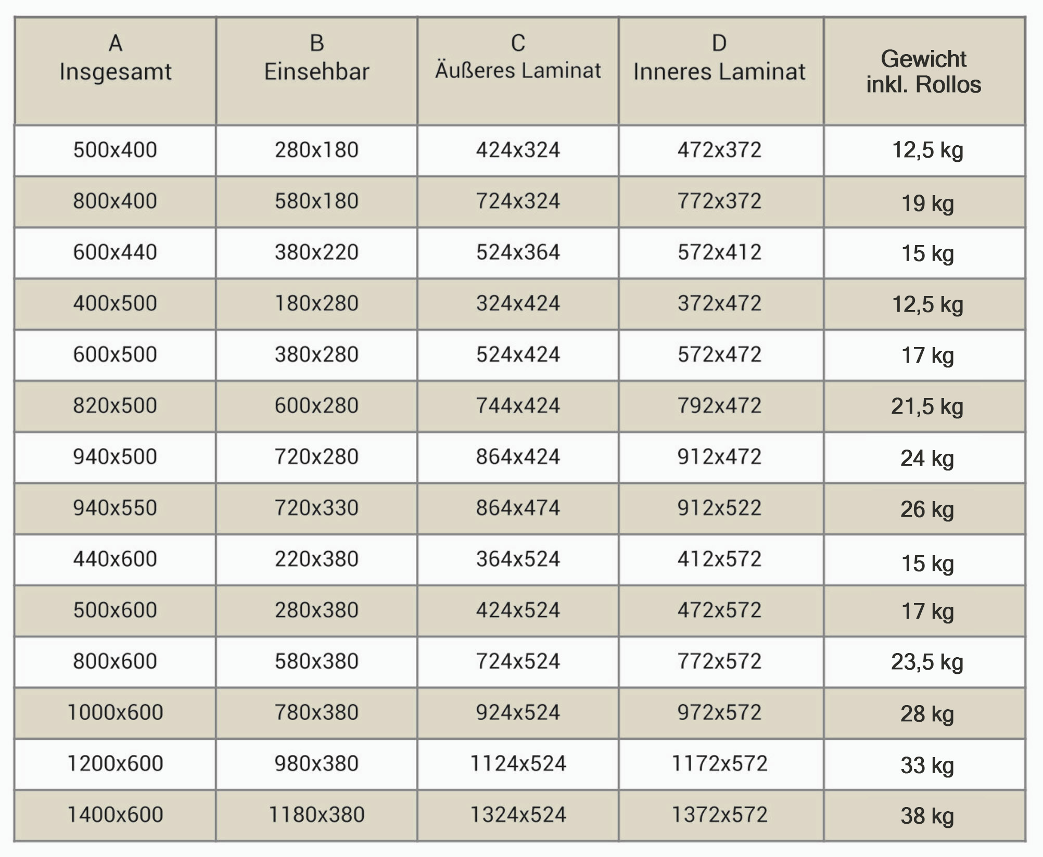Click the 364x524 cell
Image resolution: width=1043 pixels, height=857 pixels.
518,559
